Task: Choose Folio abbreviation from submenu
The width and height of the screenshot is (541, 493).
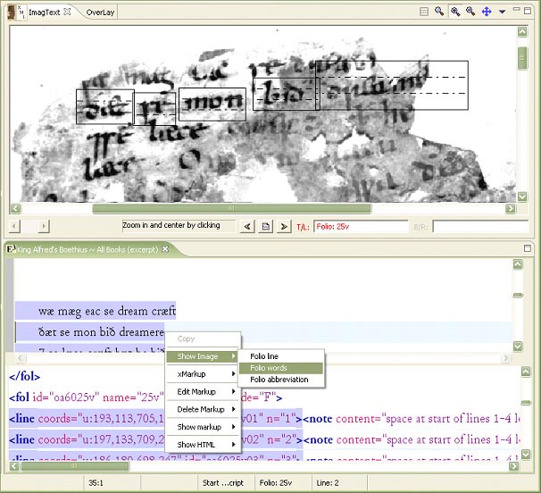Action: [281, 380]
